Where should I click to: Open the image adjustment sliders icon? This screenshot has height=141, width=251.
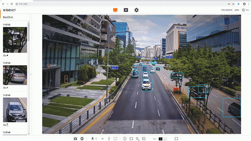(137, 139)
